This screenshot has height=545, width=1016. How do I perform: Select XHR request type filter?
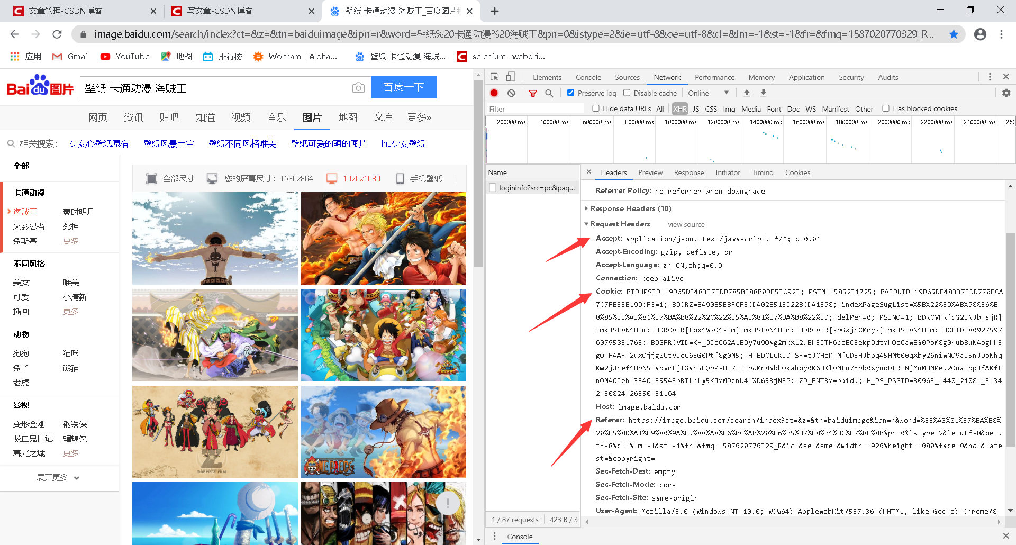pos(680,109)
